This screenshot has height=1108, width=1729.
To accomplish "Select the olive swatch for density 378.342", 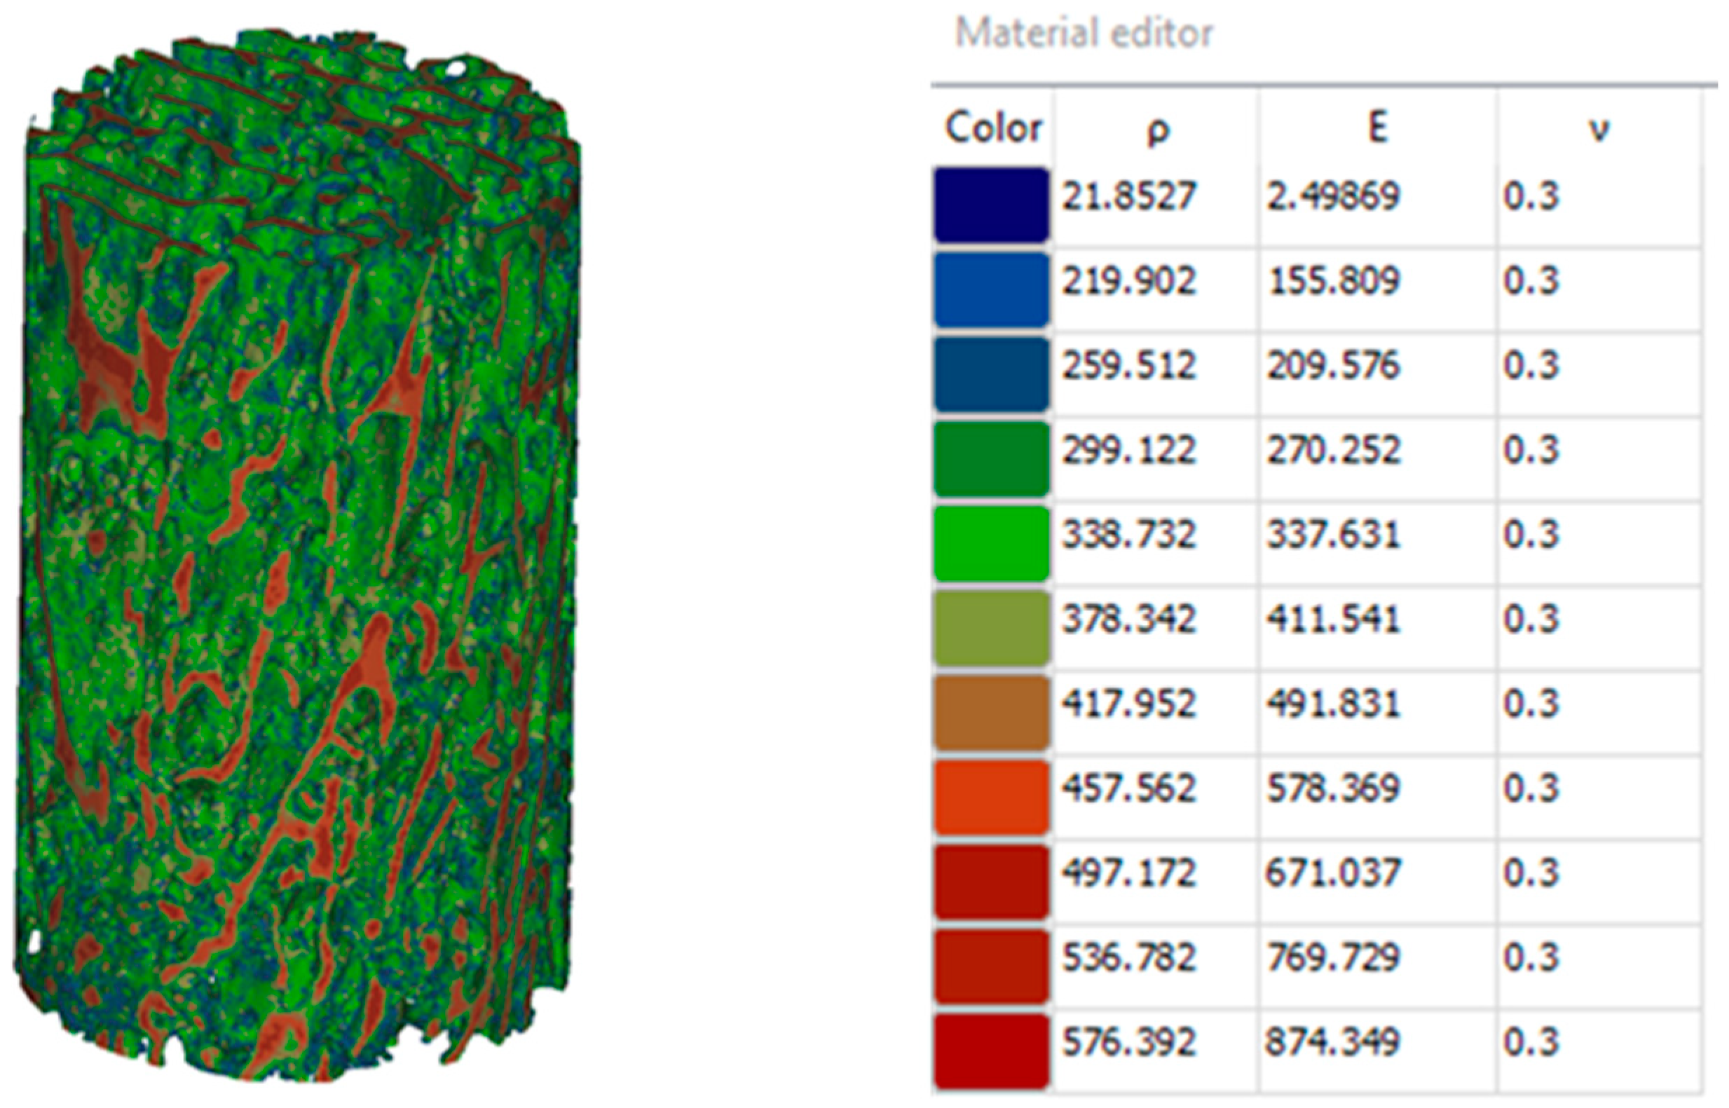I will (992, 627).
